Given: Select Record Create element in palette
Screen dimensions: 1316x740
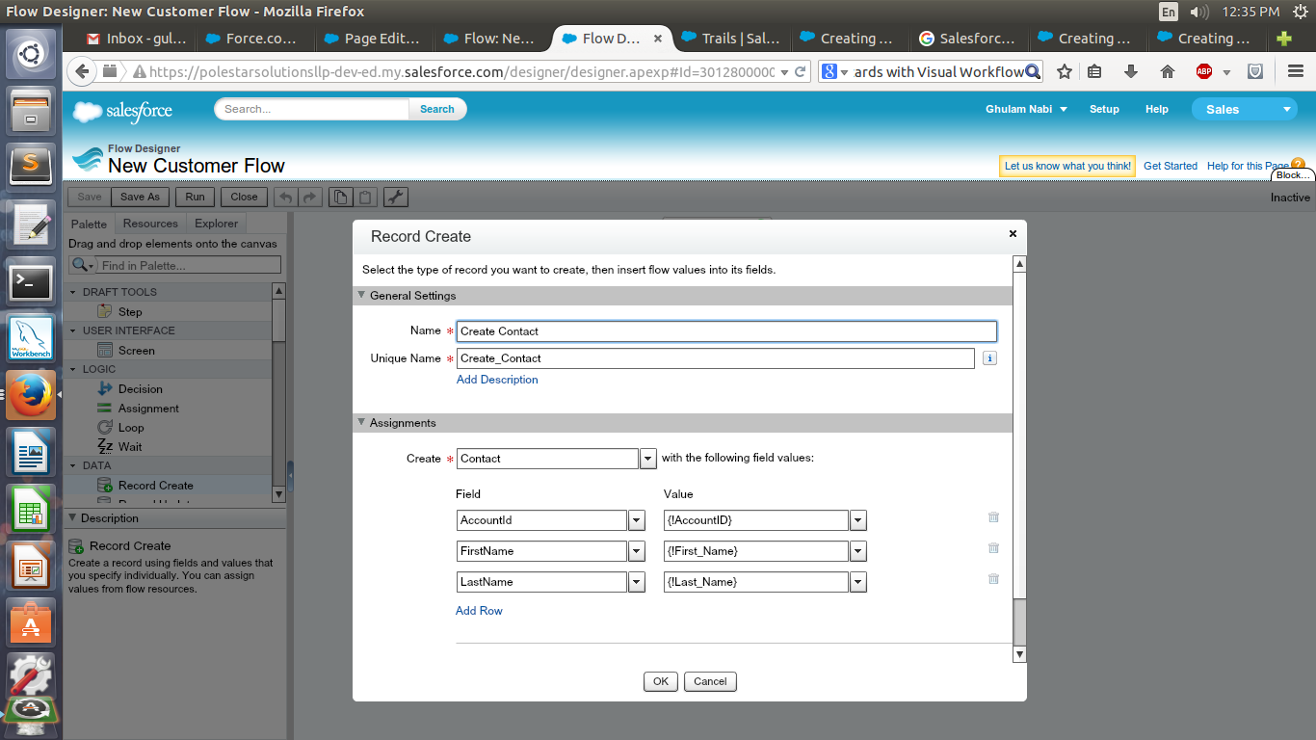Looking at the screenshot, I should click(x=155, y=486).
